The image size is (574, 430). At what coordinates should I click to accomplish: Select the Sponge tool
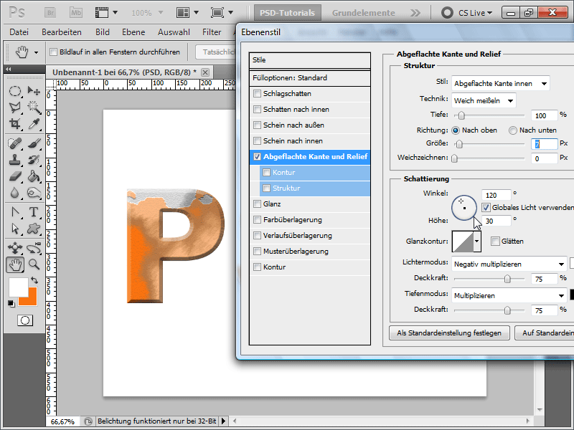34,193
